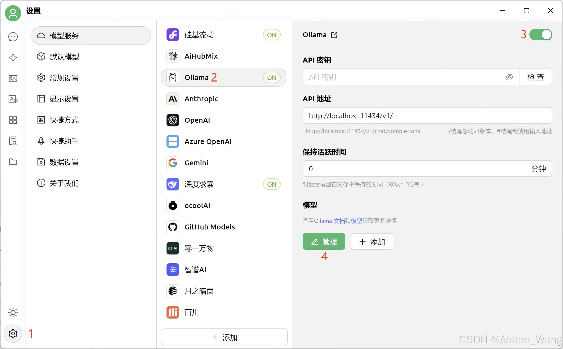Screen dimensions: 563x349
Task: Click the 智谱AI provider logo
Action: (x=173, y=270)
